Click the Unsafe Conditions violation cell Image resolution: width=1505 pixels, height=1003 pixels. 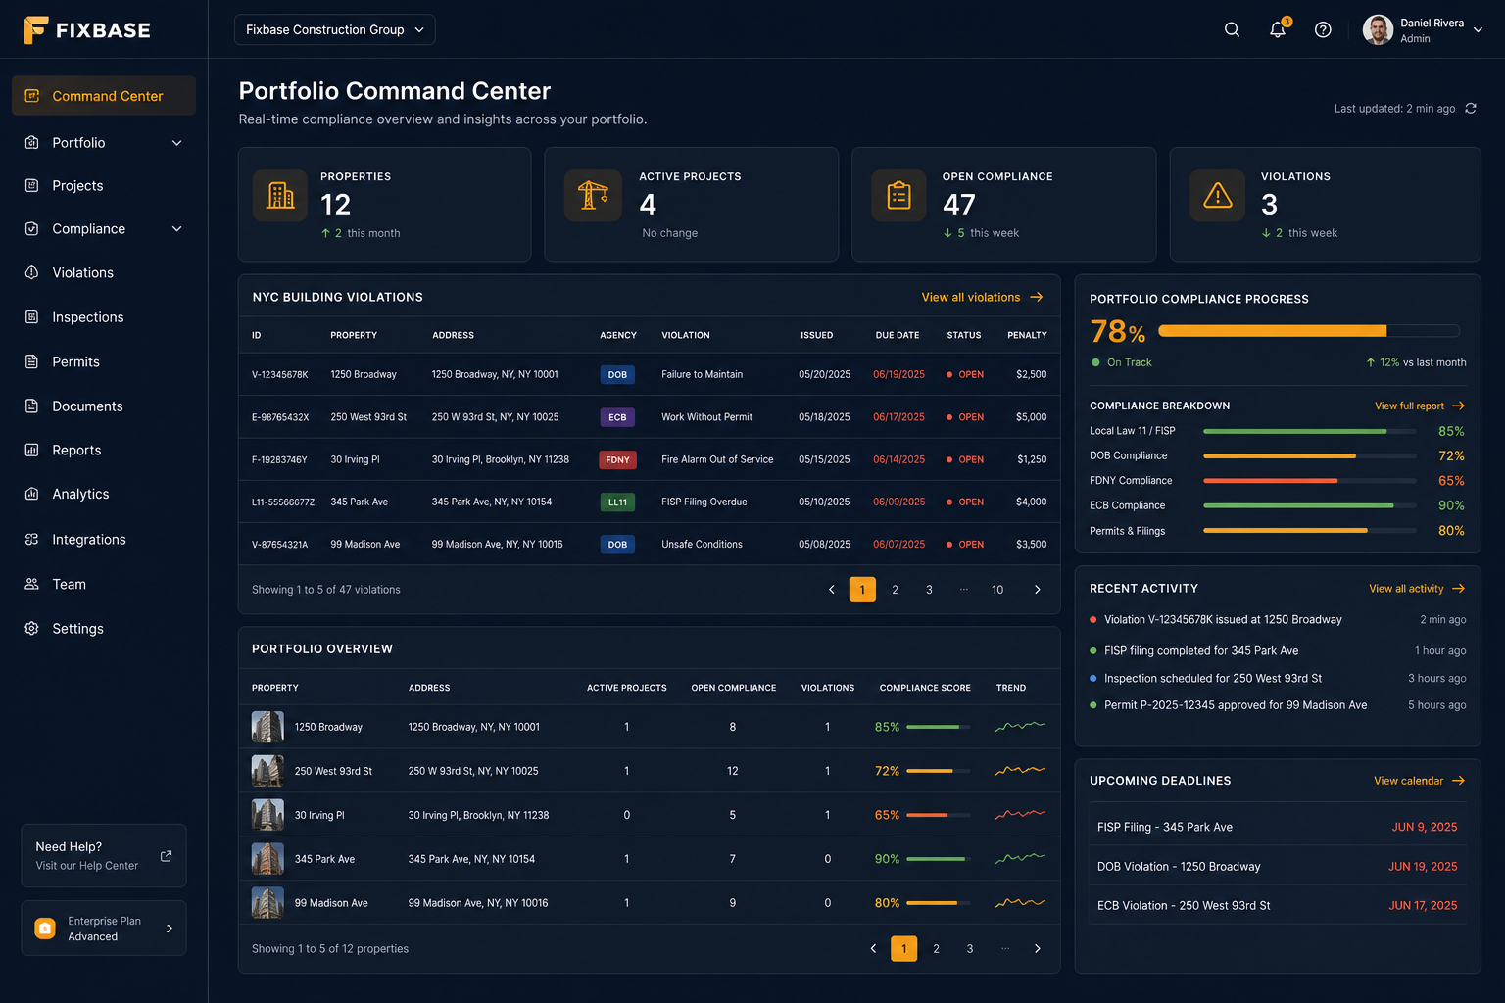click(x=702, y=545)
